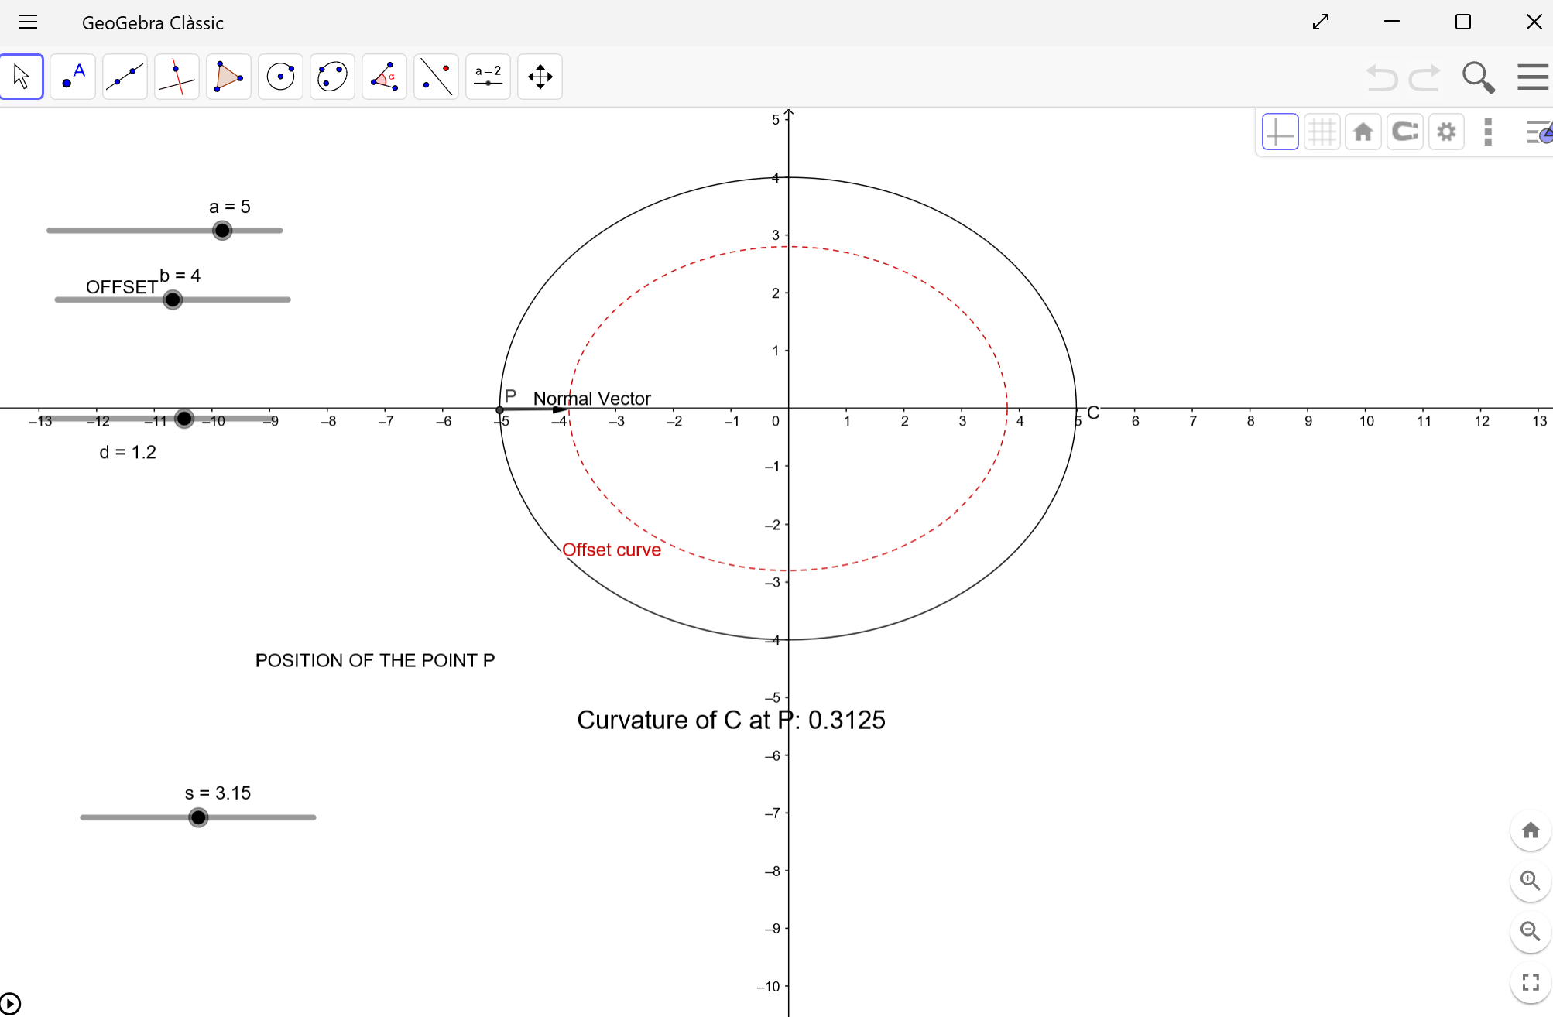Image resolution: width=1553 pixels, height=1017 pixels.
Task: Toggle the grid display button
Action: 1322,132
